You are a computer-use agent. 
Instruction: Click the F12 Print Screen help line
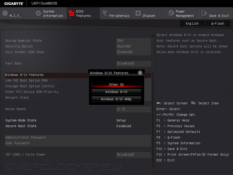193,155
